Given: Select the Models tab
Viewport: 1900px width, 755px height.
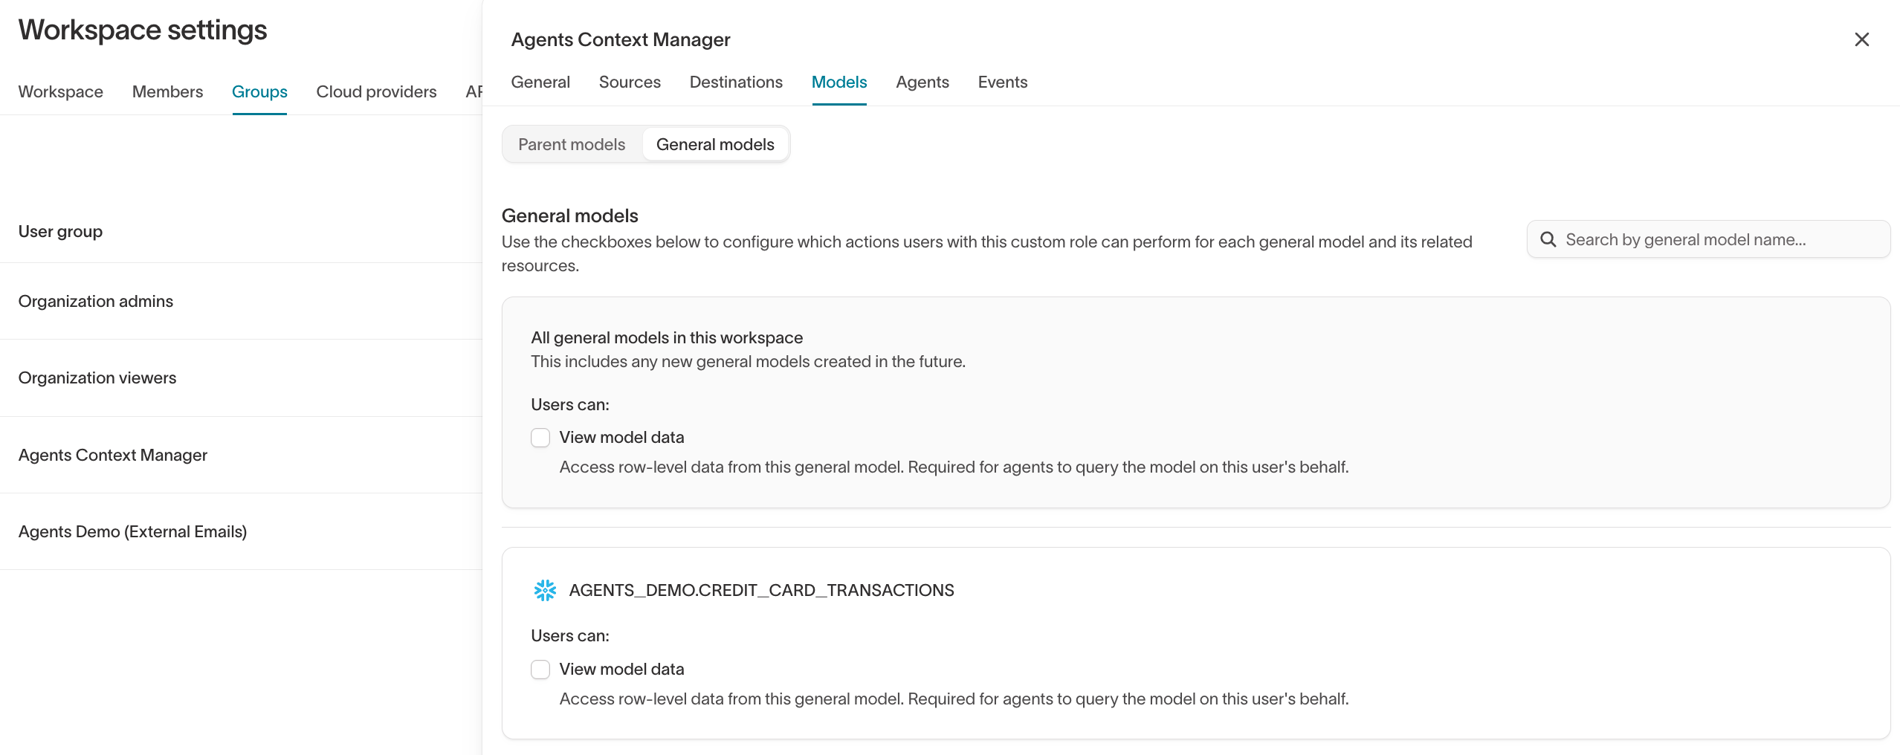Looking at the screenshot, I should point(839,82).
